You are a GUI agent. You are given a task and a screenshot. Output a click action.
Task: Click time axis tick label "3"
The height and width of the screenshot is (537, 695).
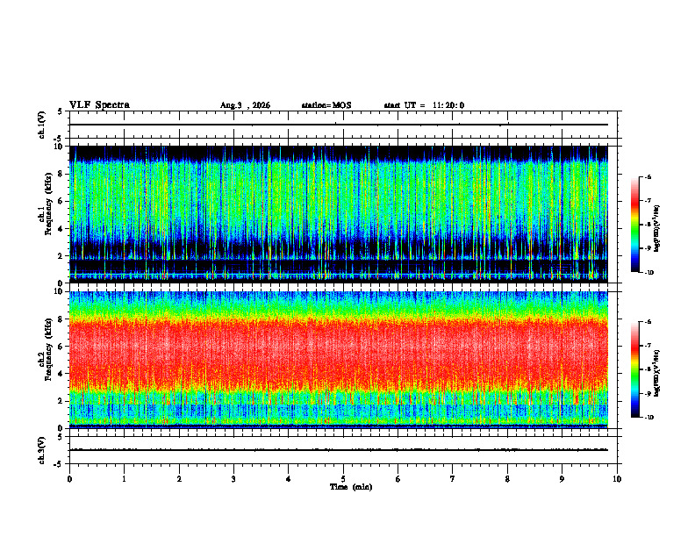tap(233, 479)
